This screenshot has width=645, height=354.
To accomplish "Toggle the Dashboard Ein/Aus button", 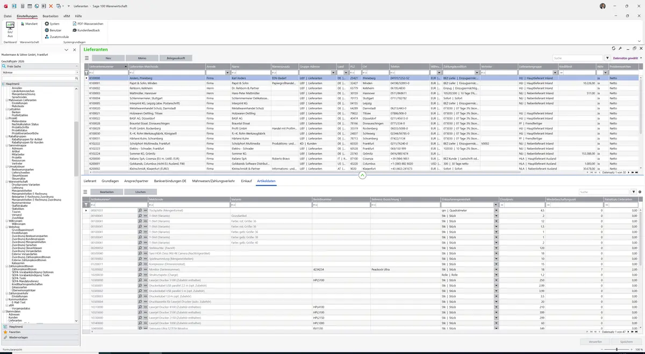I will coord(10,29).
